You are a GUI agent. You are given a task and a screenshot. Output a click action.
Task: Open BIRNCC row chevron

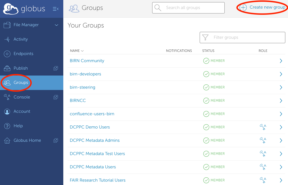281,100
